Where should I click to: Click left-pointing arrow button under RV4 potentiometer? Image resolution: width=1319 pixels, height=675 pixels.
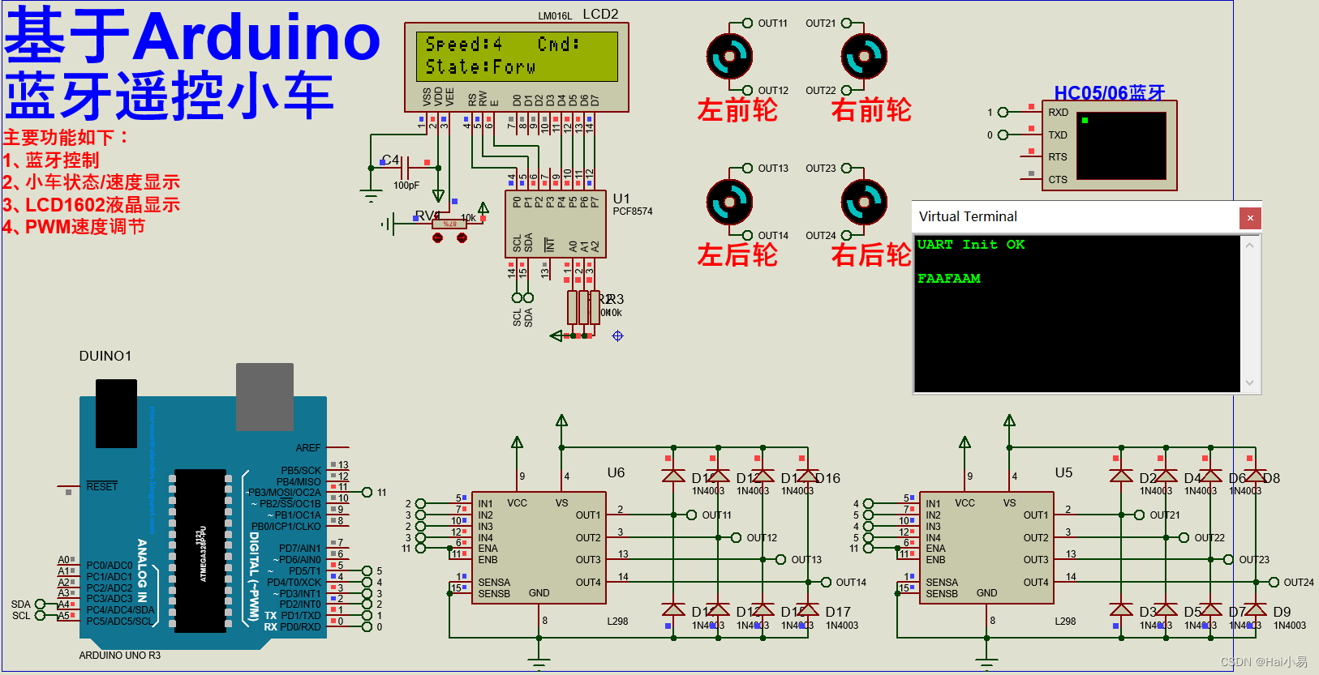[x=437, y=237]
